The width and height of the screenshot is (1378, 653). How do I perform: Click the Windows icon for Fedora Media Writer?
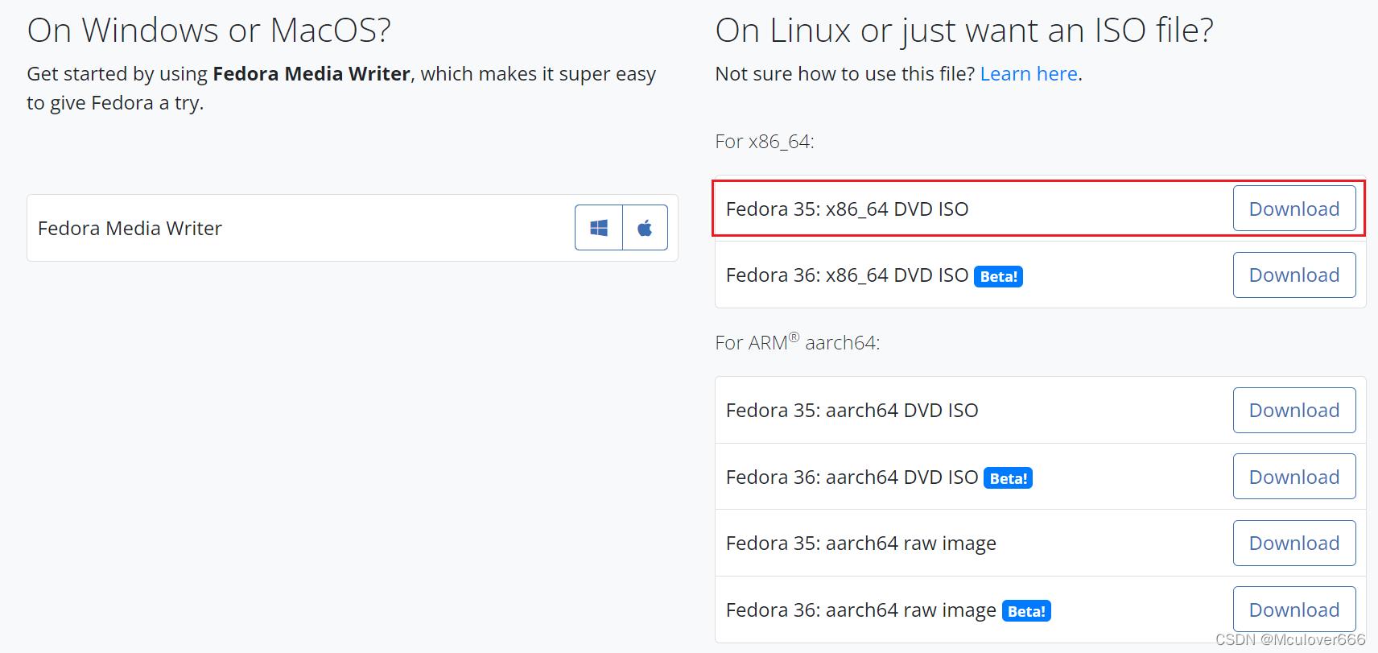pos(599,228)
